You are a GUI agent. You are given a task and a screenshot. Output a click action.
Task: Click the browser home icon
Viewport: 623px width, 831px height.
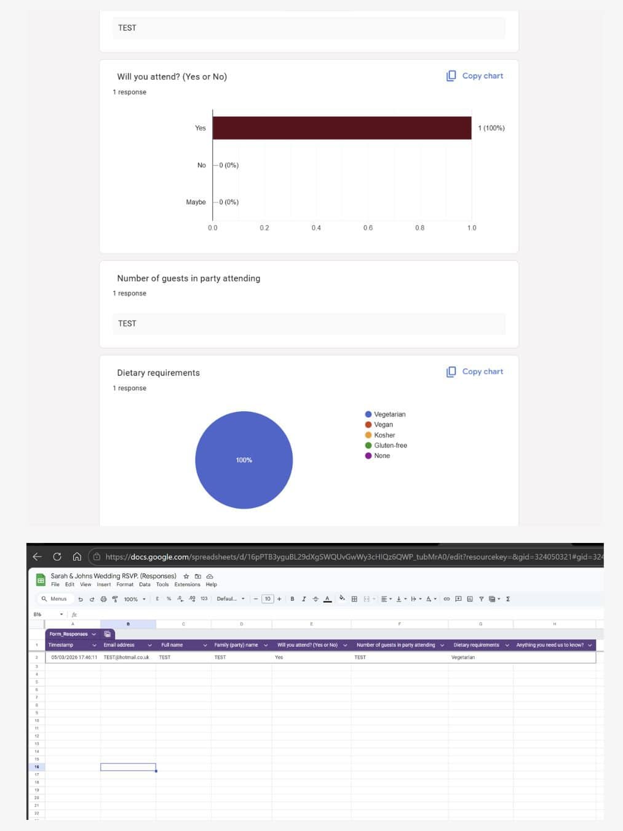pos(77,556)
